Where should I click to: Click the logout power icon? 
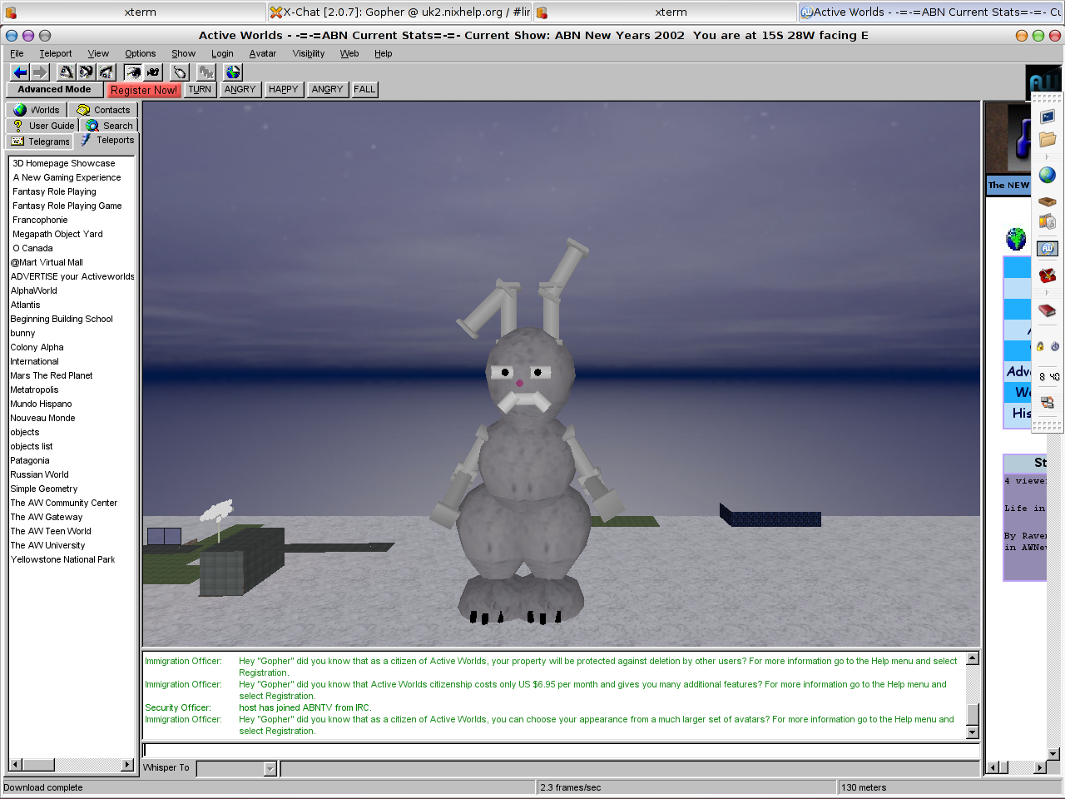tap(1055, 346)
